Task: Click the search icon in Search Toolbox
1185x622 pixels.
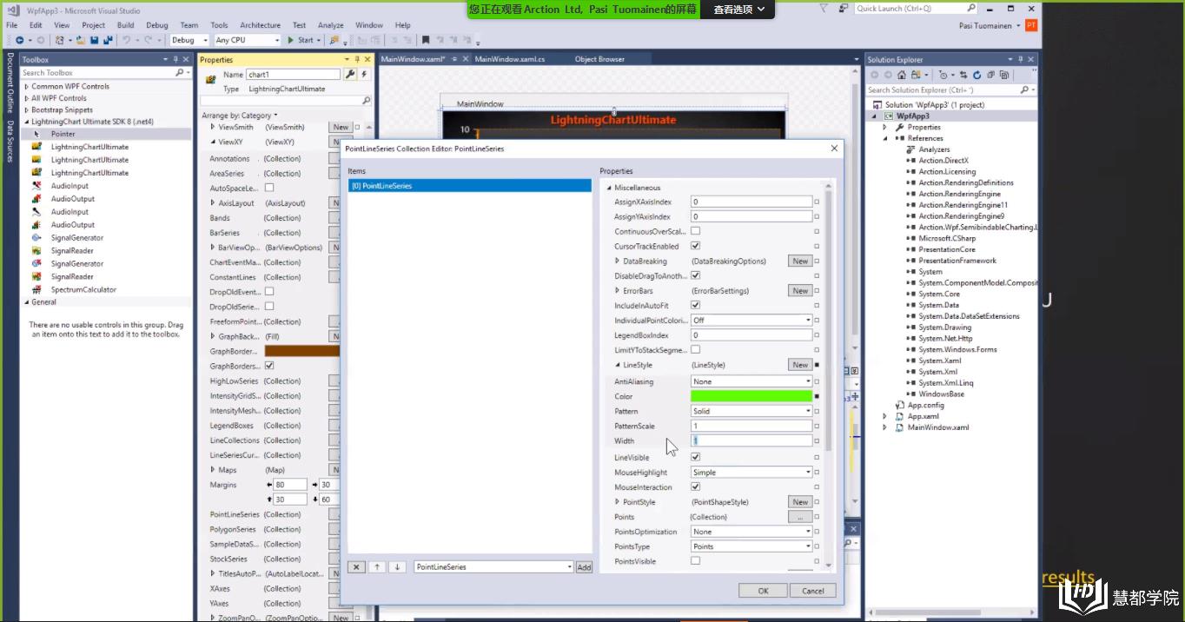Action: pyautogui.click(x=180, y=73)
